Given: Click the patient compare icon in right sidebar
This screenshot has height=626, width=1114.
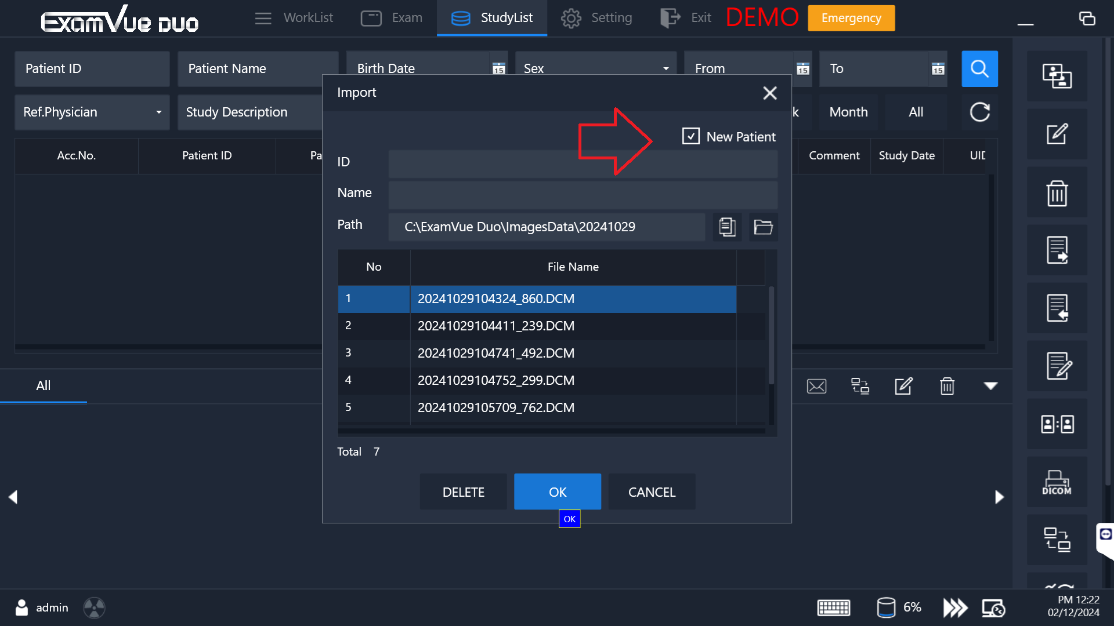Looking at the screenshot, I should coord(1057,424).
